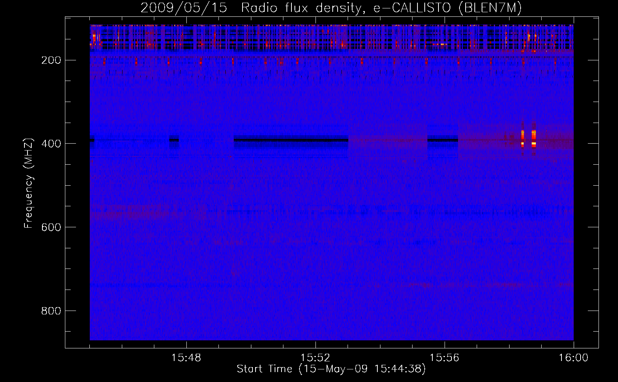618x382 pixels.
Task: Select the 'Start Time (15-May-09 15:44:38)' x-axis label
Action: 331,369
